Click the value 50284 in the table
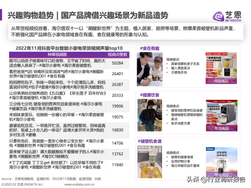Viewport: 251px width, 188px height. coord(117,63)
